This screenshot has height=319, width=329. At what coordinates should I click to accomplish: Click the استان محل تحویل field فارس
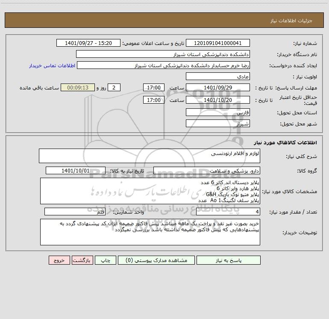point(218,112)
